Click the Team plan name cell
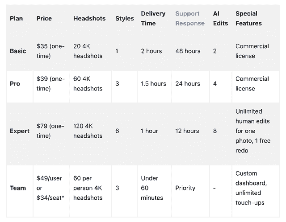This screenshot has width=286, height=222. [18, 188]
